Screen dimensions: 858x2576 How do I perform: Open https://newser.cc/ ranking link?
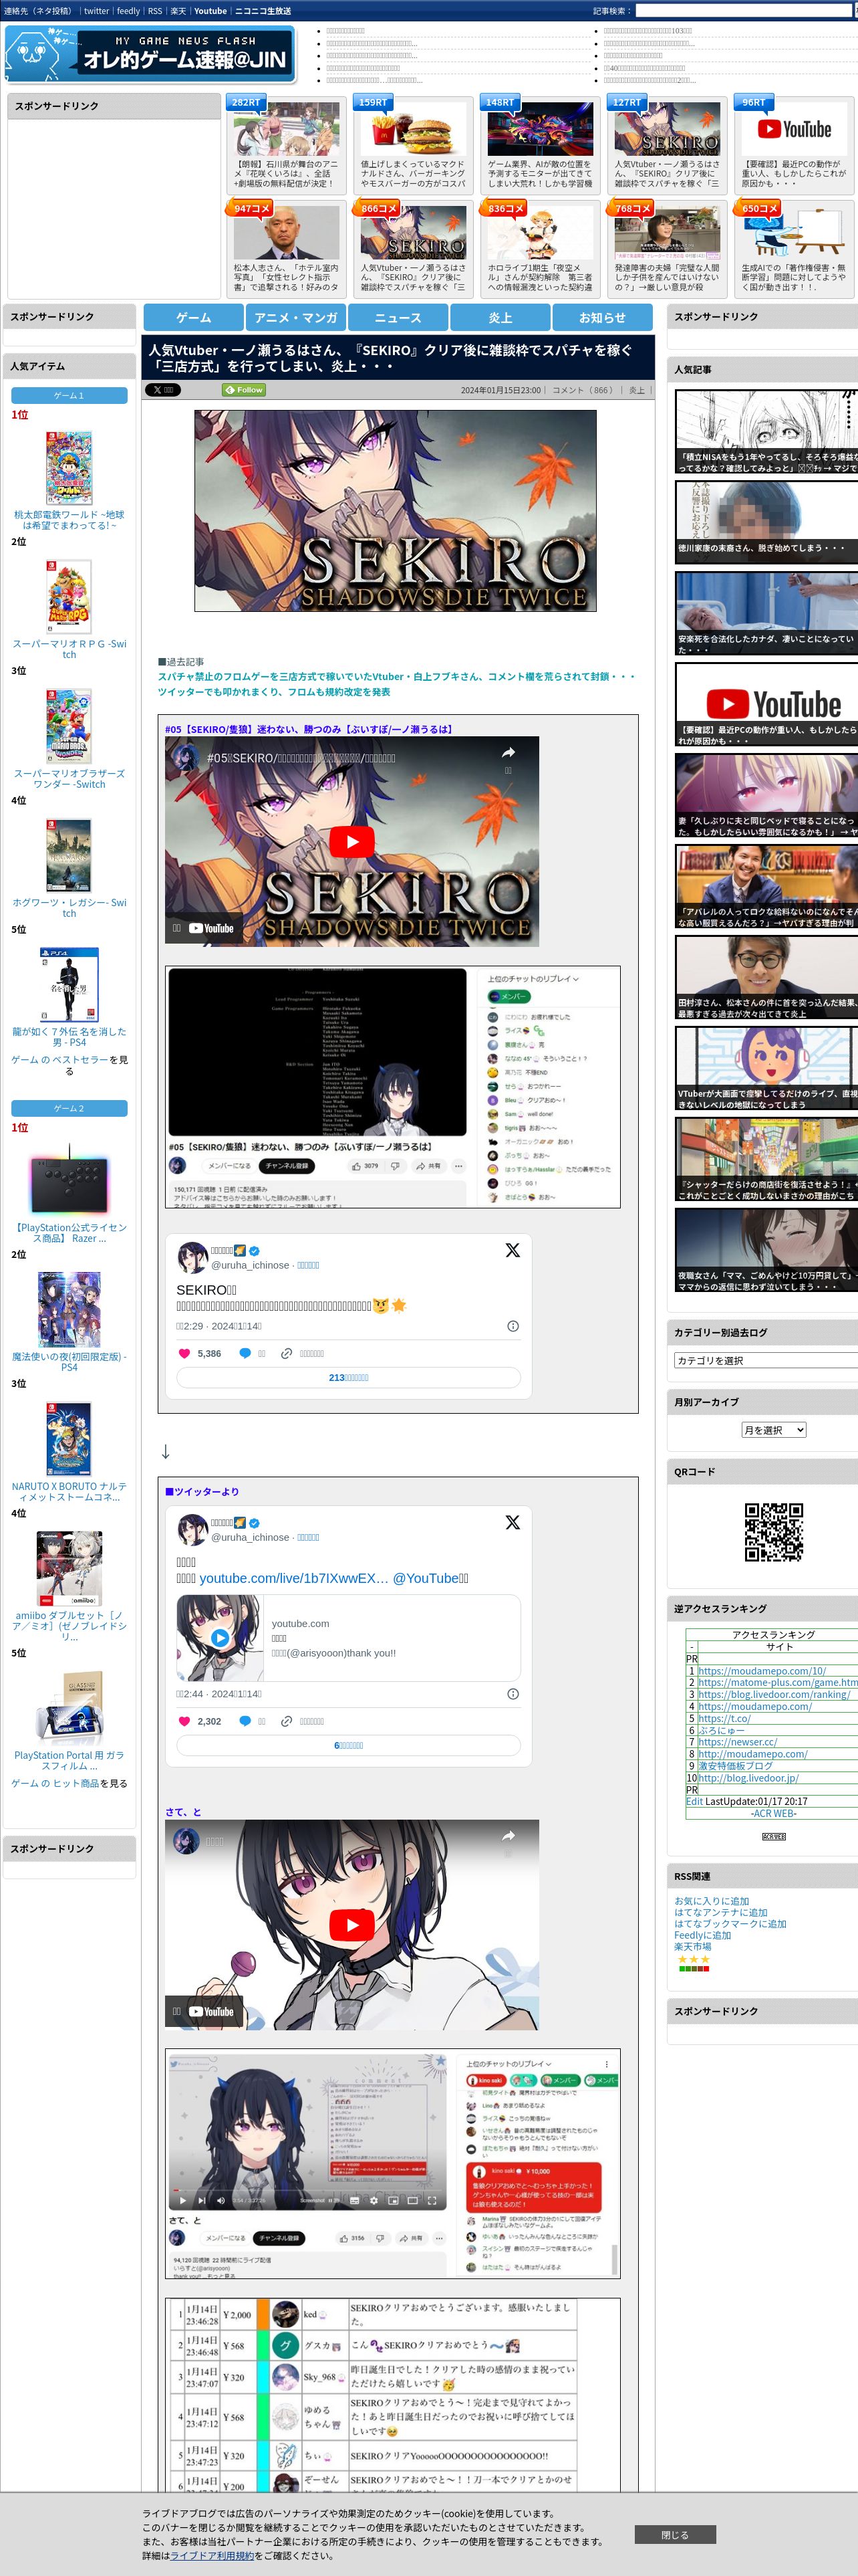click(x=737, y=1742)
